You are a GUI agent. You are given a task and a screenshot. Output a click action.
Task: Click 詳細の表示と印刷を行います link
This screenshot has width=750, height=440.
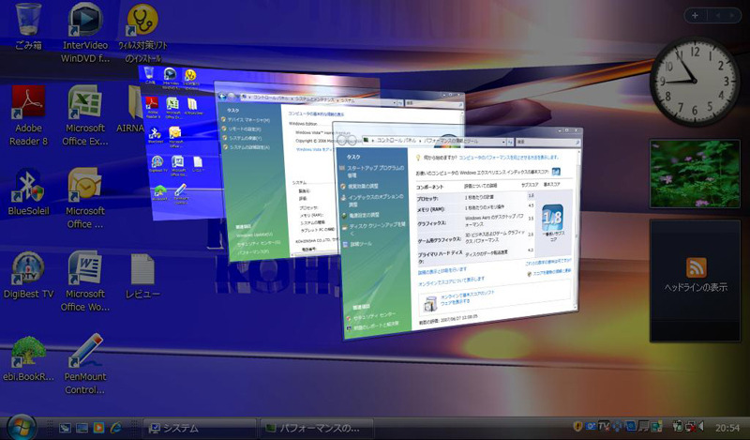coord(442,271)
